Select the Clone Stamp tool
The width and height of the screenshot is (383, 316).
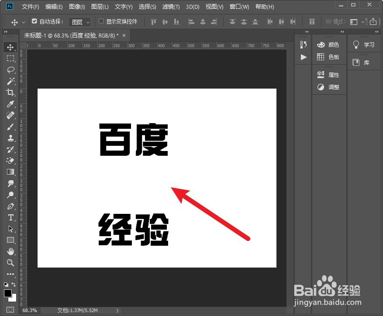click(x=10, y=138)
